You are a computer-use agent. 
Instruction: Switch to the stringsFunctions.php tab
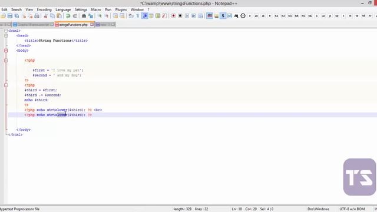click(74, 25)
